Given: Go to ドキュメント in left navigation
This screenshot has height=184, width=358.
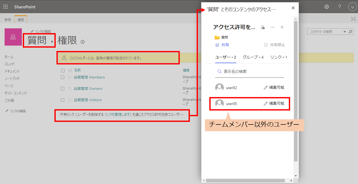Looking at the screenshot, I should click(12, 71).
